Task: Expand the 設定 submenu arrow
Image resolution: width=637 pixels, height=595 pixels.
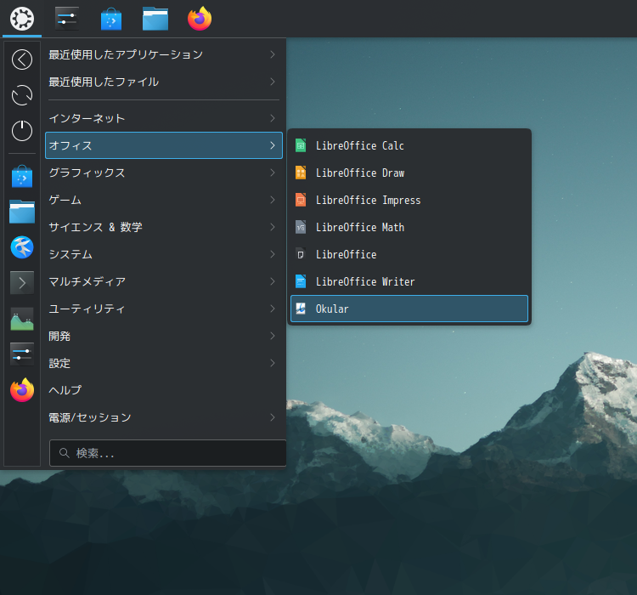Action: 273,363
